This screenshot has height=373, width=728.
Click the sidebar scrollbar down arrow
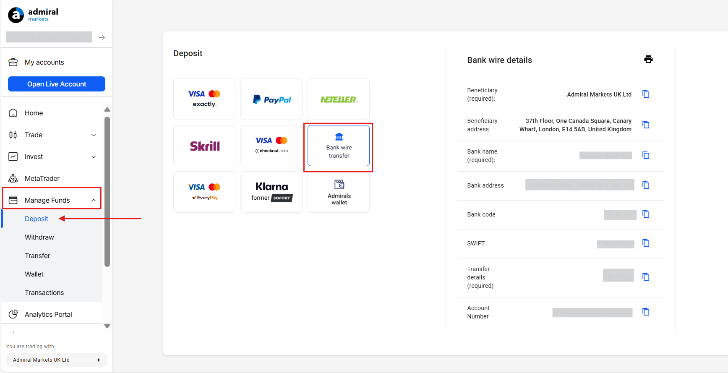(x=107, y=326)
